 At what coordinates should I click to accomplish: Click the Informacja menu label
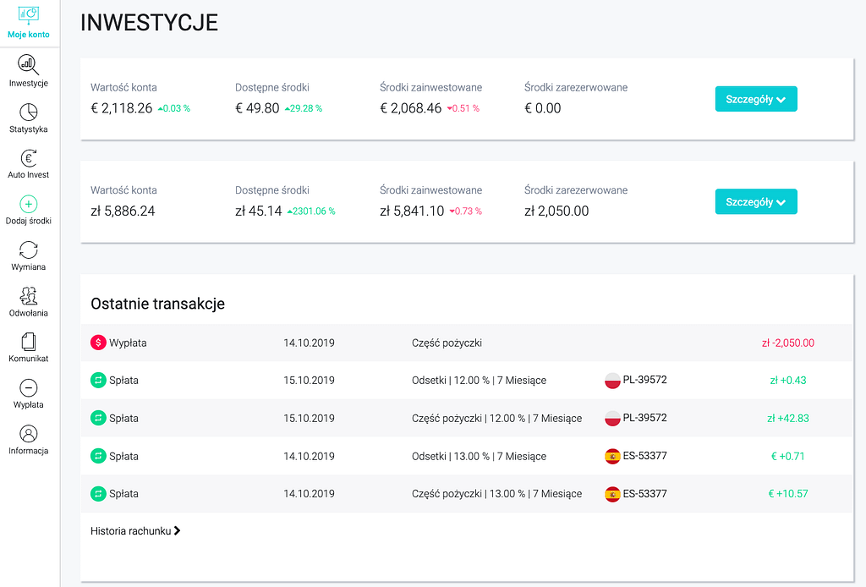tap(28, 451)
